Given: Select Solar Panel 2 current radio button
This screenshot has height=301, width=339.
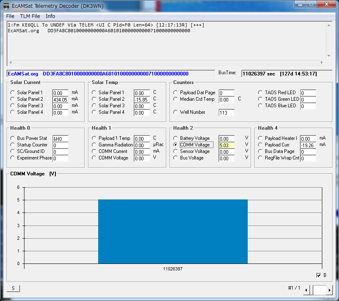Looking at the screenshot, I should pyautogui.click(x=13, y=99).
